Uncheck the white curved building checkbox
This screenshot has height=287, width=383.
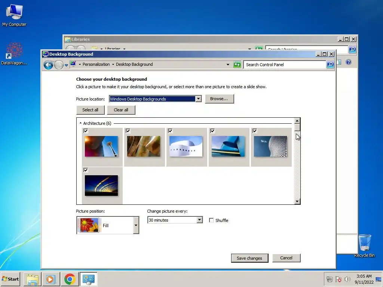click(170, 131)
